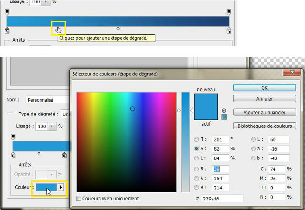This screenshot has width=305, height=210.
Task: Click Ajouter au nuancier button
Action: (264, 112)
